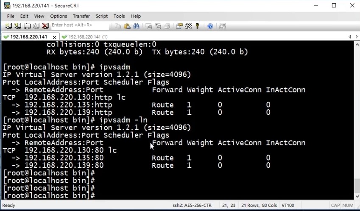Close the 192.168.220.141 tab with X

[54, 37]
